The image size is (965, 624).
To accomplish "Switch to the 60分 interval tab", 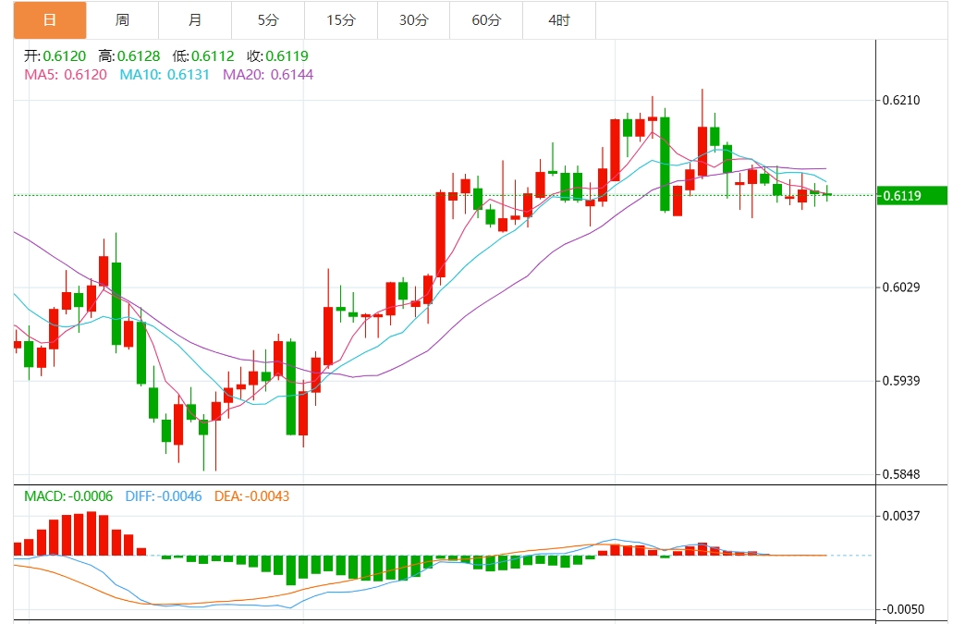I will (x=486, y=20).
